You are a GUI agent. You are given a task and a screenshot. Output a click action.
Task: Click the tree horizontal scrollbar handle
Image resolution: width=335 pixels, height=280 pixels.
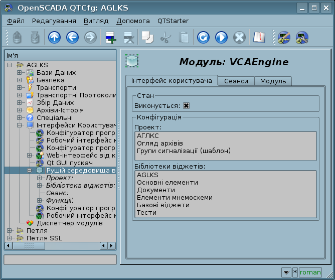(29, 245)
